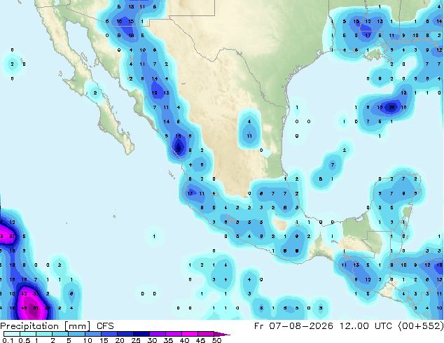The height and width of the screenshot is (343, 444).
Task: Click the 15 label under the legend bar
Action: tap(104, 340)
